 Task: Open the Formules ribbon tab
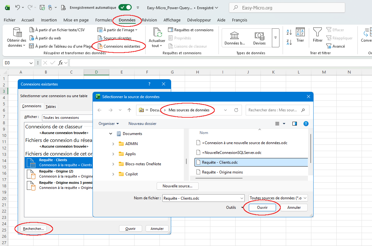pos(104,20)
